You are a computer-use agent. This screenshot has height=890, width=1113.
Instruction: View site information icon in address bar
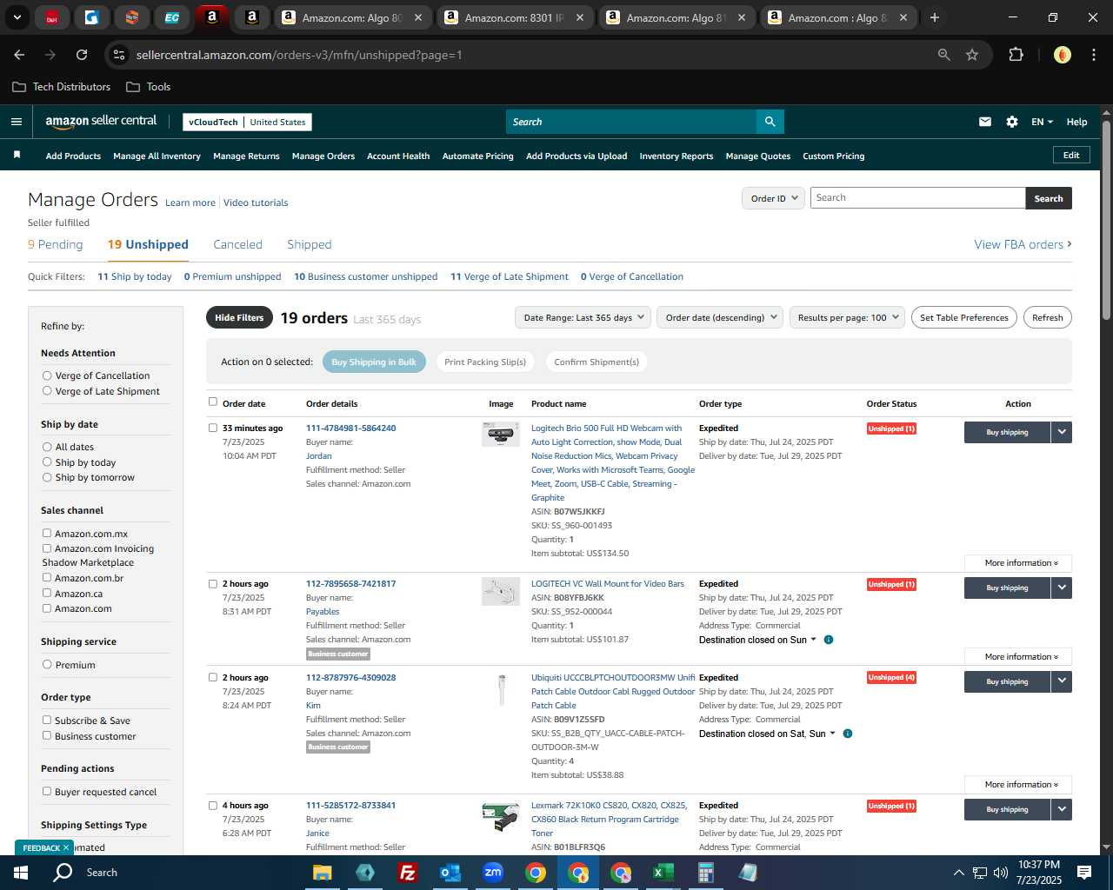120,55
